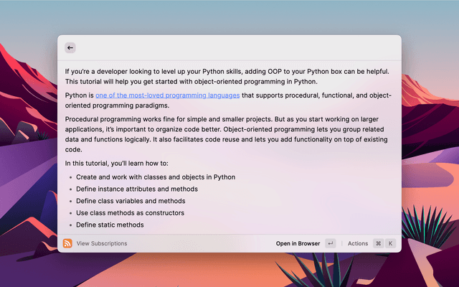Viewport: 459px width, 287px height.
Task: Click the back arrow button
Action: click(70, 47)
